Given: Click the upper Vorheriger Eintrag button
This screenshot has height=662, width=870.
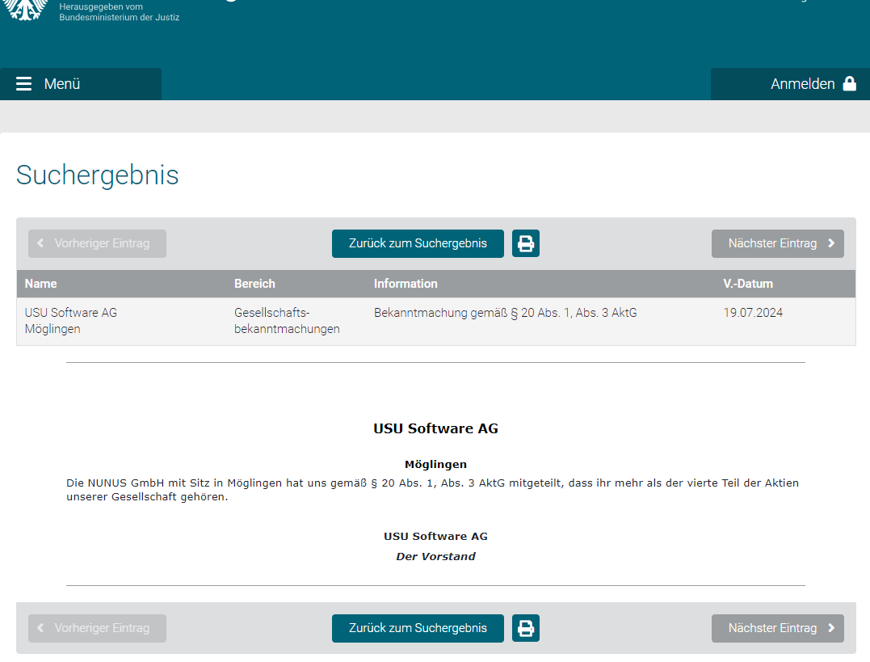Looking at the screenshot, I should coord(97,243).
